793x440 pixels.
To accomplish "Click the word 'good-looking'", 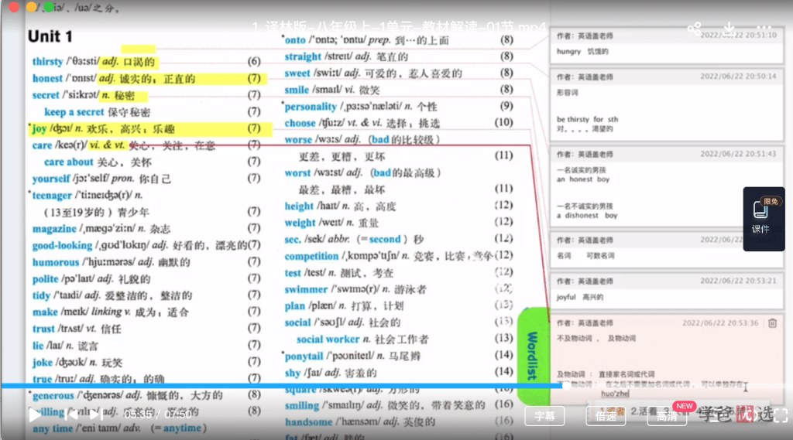I will (x=62, y=245).
